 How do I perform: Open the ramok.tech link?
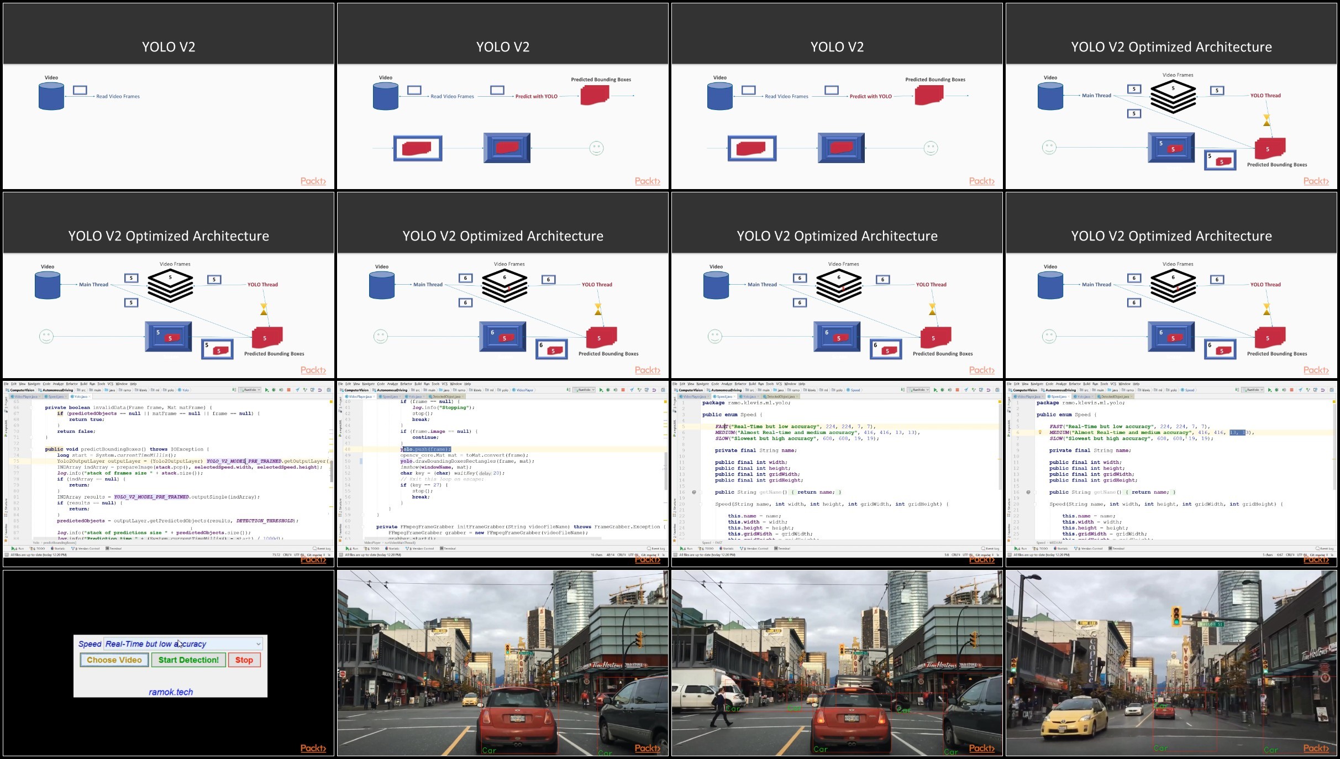tap(171, 692)
